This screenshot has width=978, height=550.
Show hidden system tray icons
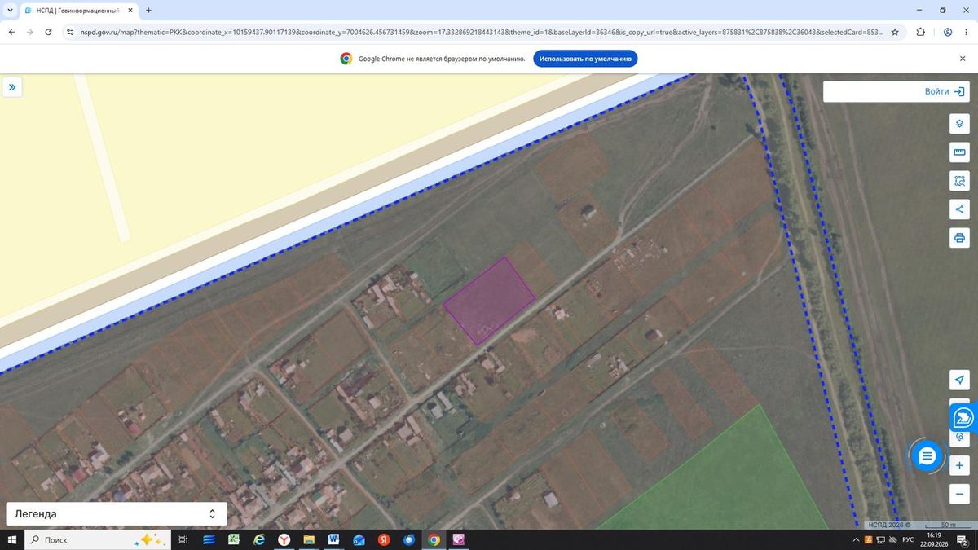(857, 539)
